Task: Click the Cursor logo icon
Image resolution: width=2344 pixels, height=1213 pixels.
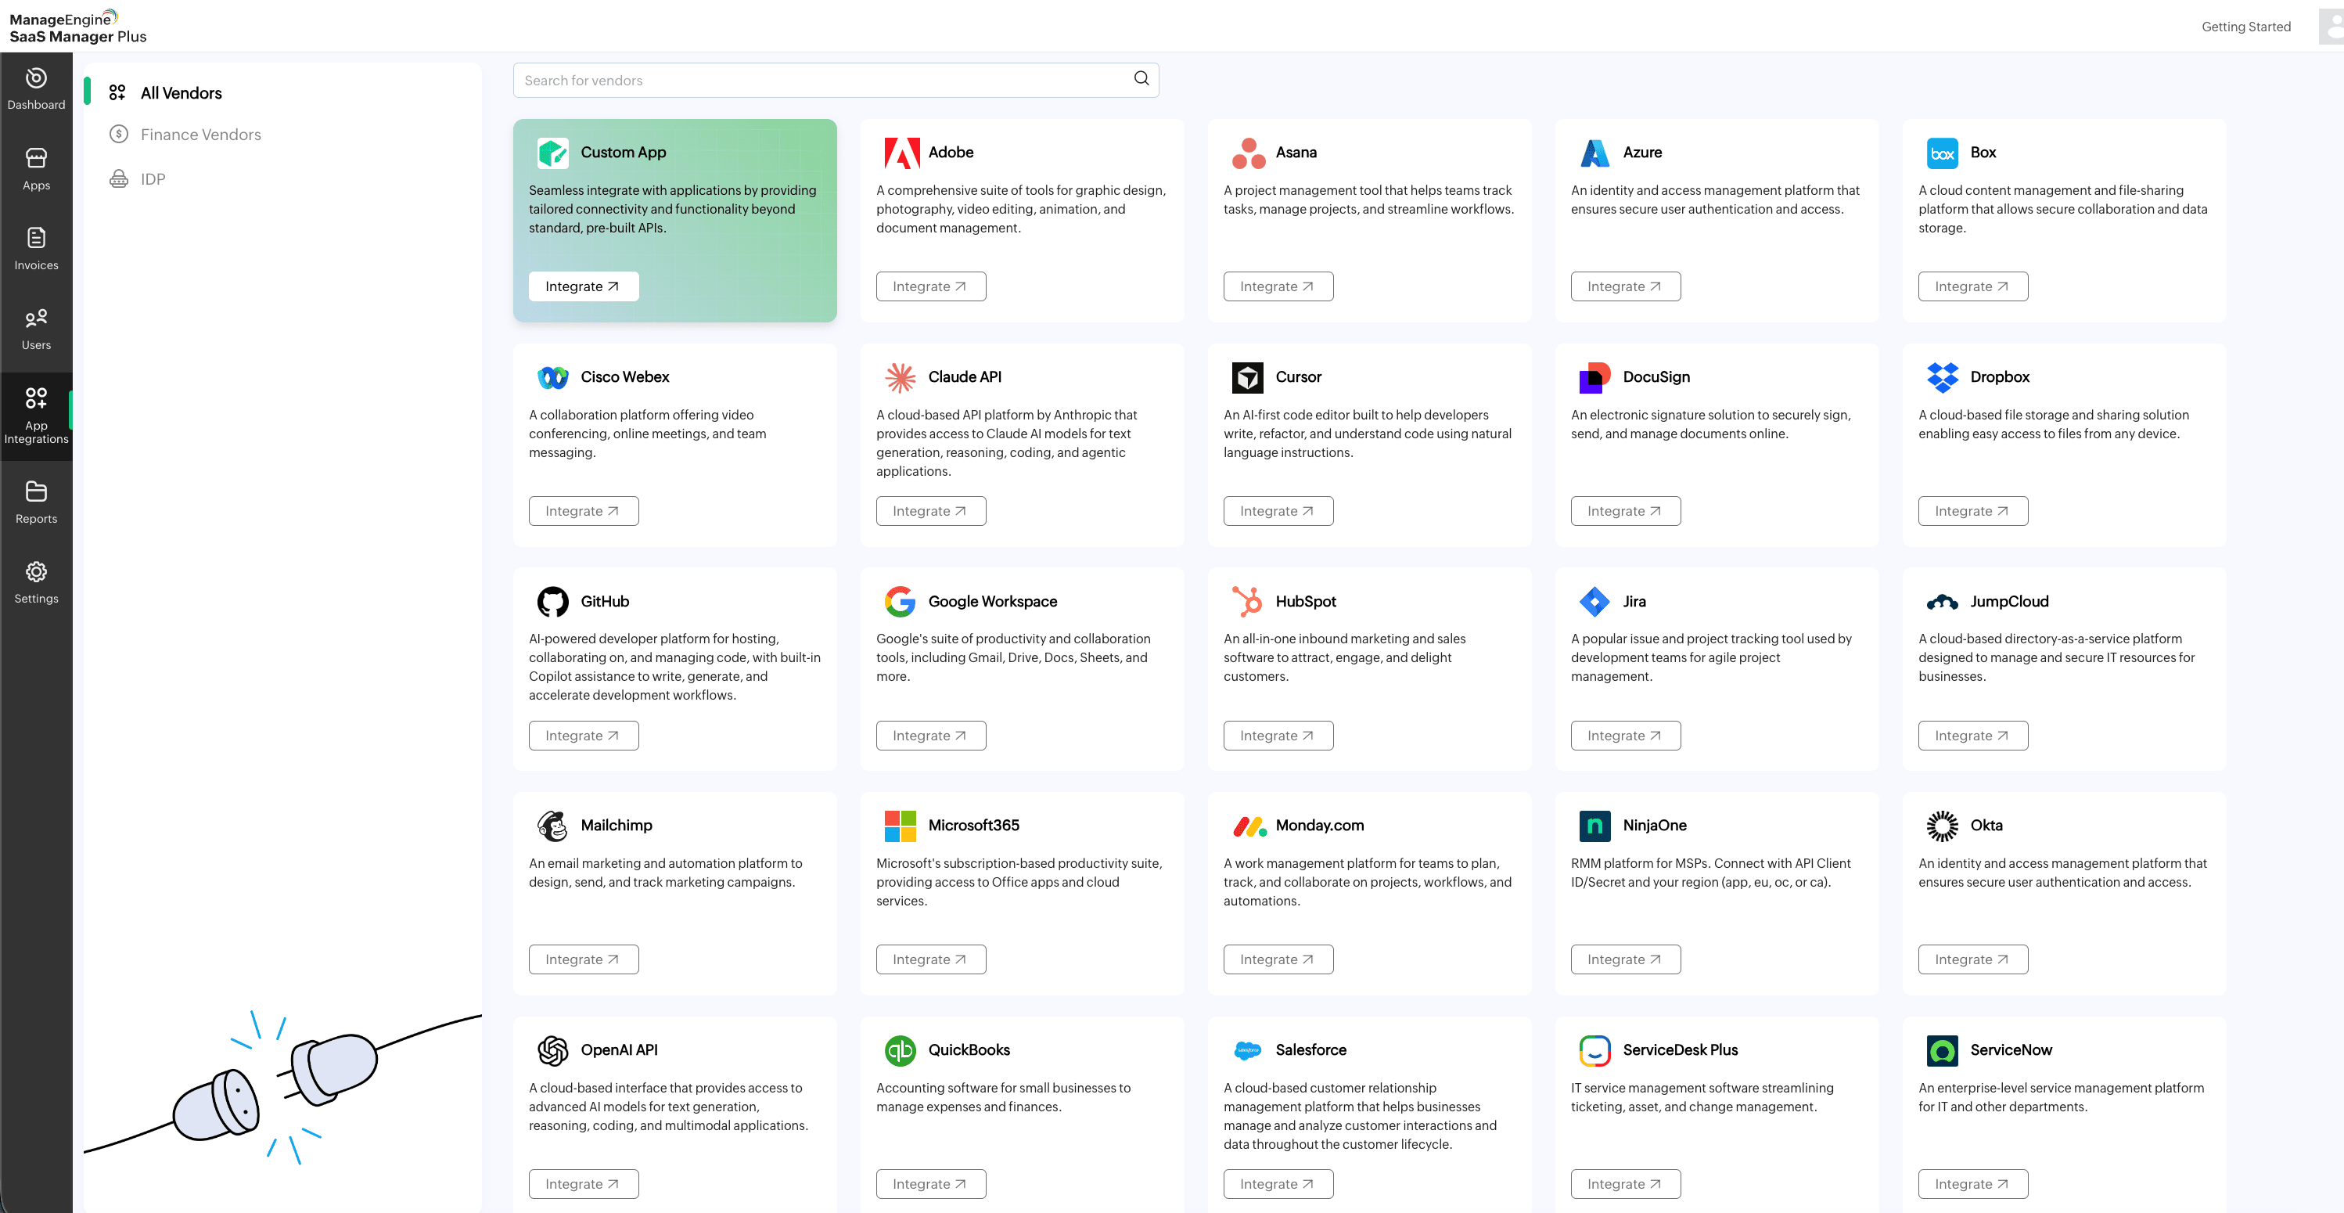Action: [x=1248, y=376]
